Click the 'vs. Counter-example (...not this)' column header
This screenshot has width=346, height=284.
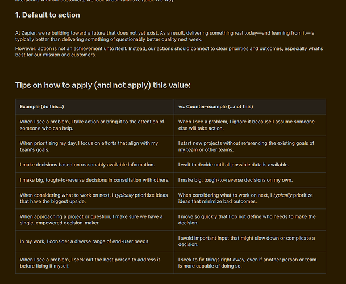250,107
